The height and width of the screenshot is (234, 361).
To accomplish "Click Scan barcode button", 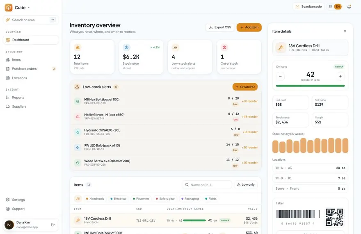I will 308,7.
